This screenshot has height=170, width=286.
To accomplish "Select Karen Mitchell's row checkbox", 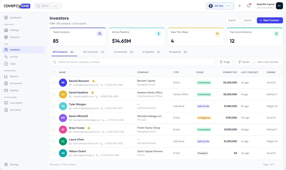I will click(53, 118).
